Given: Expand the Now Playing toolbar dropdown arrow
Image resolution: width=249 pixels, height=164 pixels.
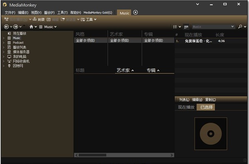Looking at the screenshot, I should coord(30,19).
